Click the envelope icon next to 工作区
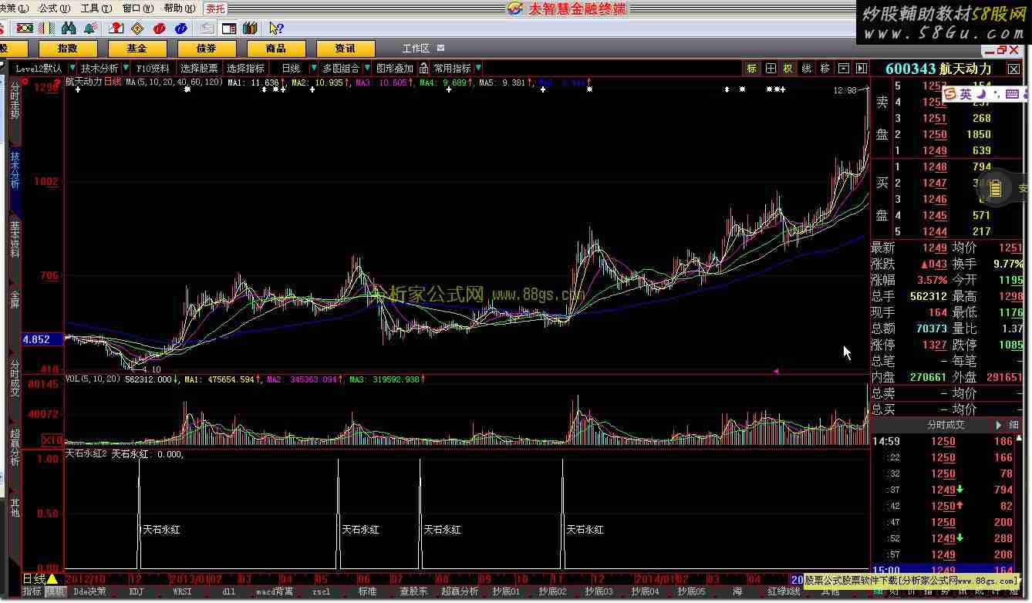The width and height of the screenshot is (1032, 603). tap(440, 48)
